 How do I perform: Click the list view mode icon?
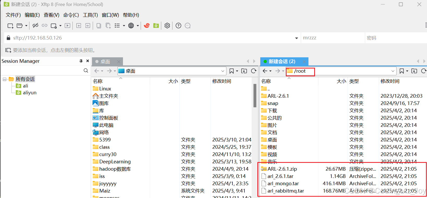[117, 26]
